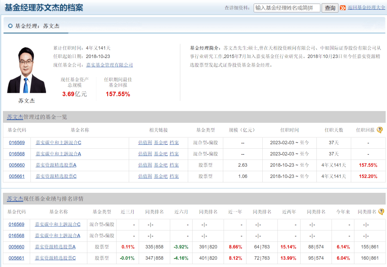The width and height of the screenshot is (387, 267).
Task: Open fund code 005660 in performance ranking table
Action: click(x=16, y=247)
